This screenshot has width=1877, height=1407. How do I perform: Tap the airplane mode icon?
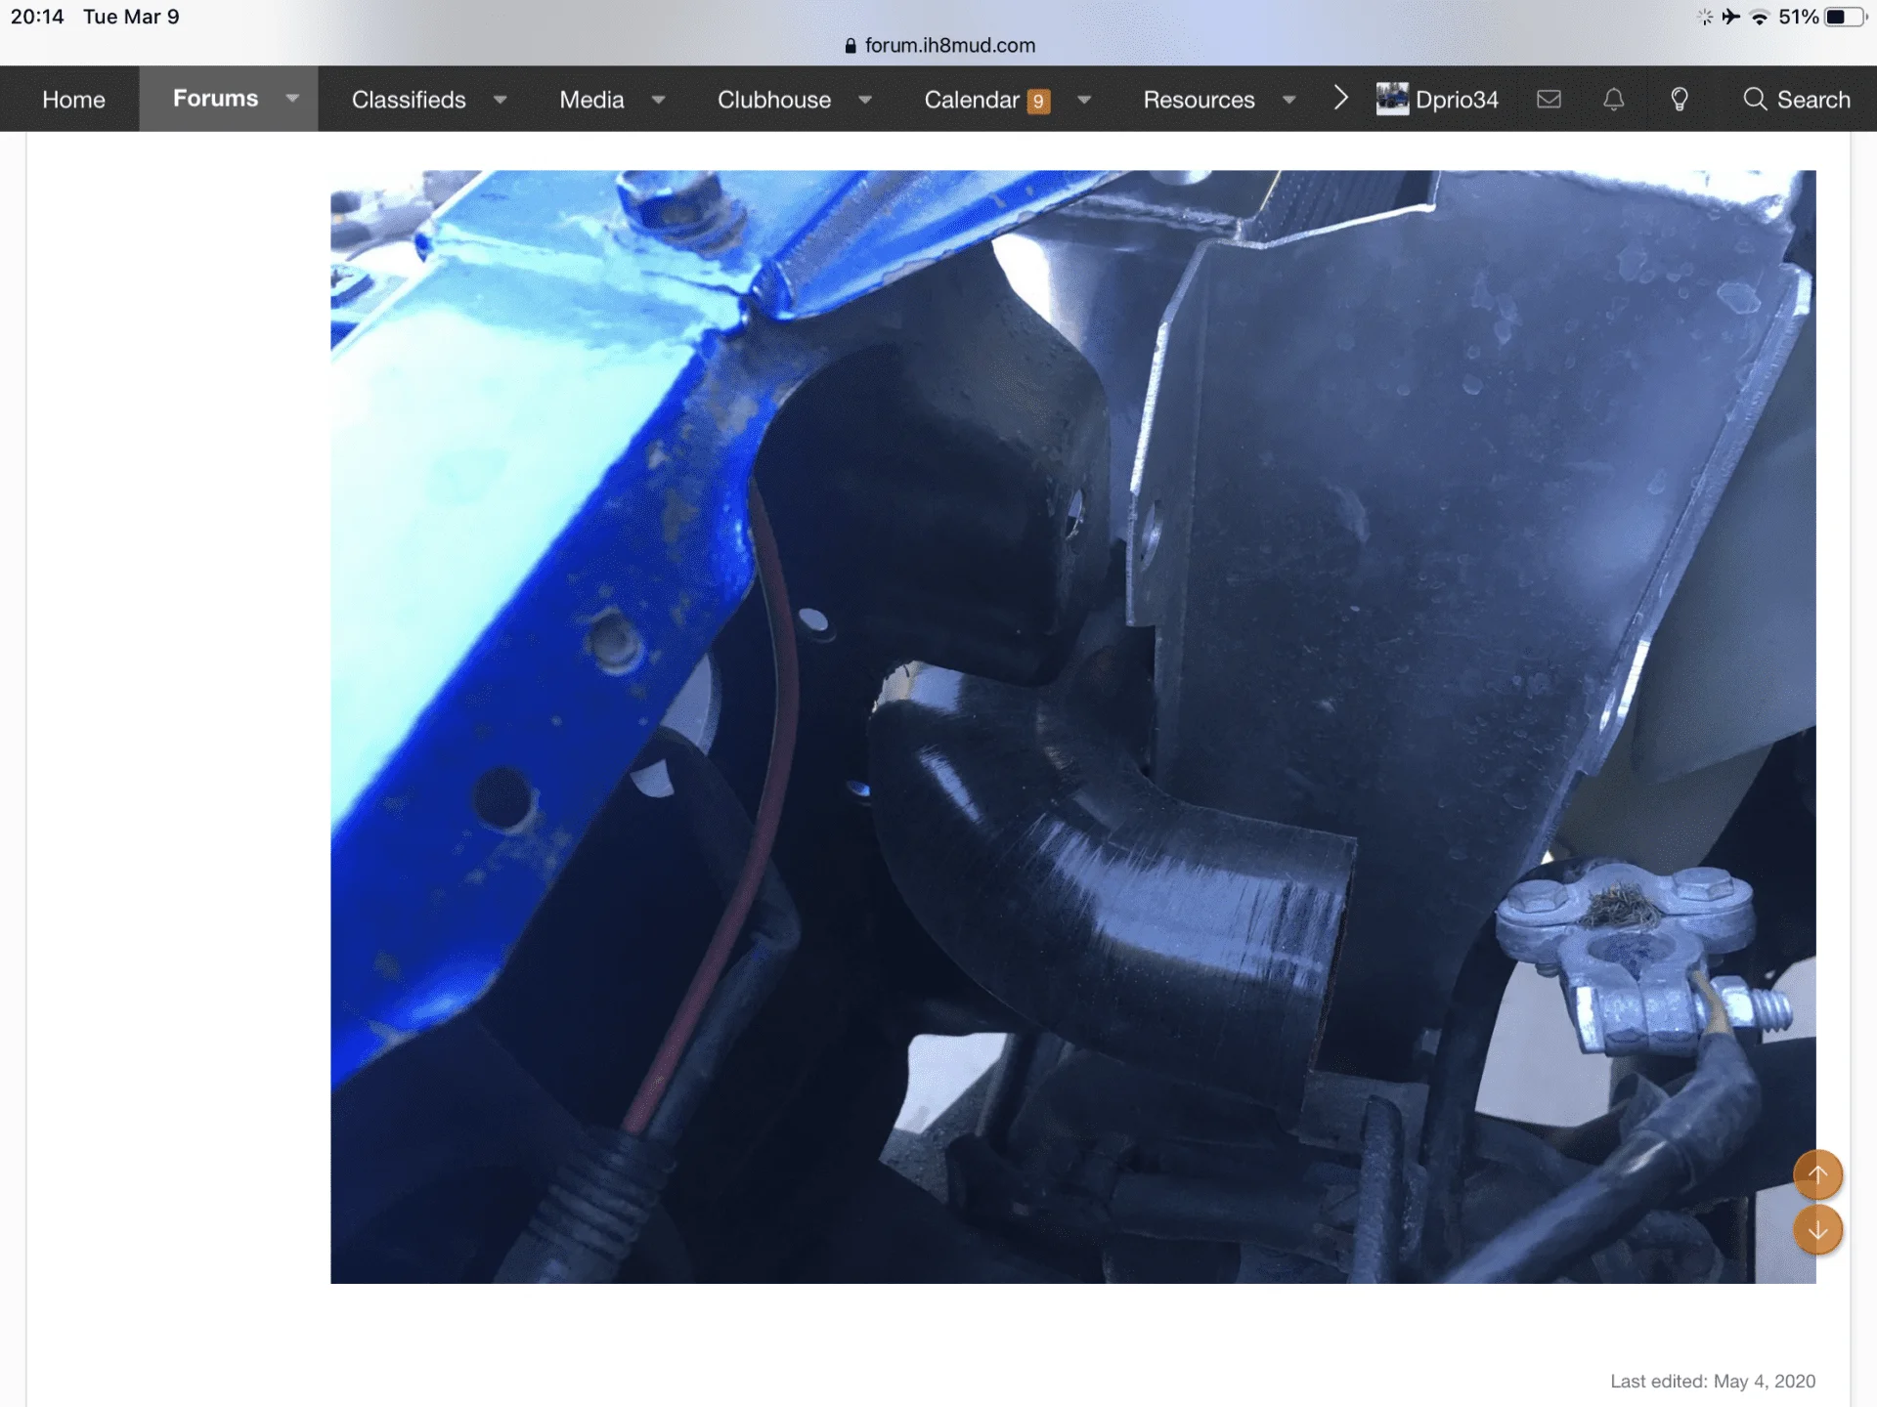pos(1731,17)
